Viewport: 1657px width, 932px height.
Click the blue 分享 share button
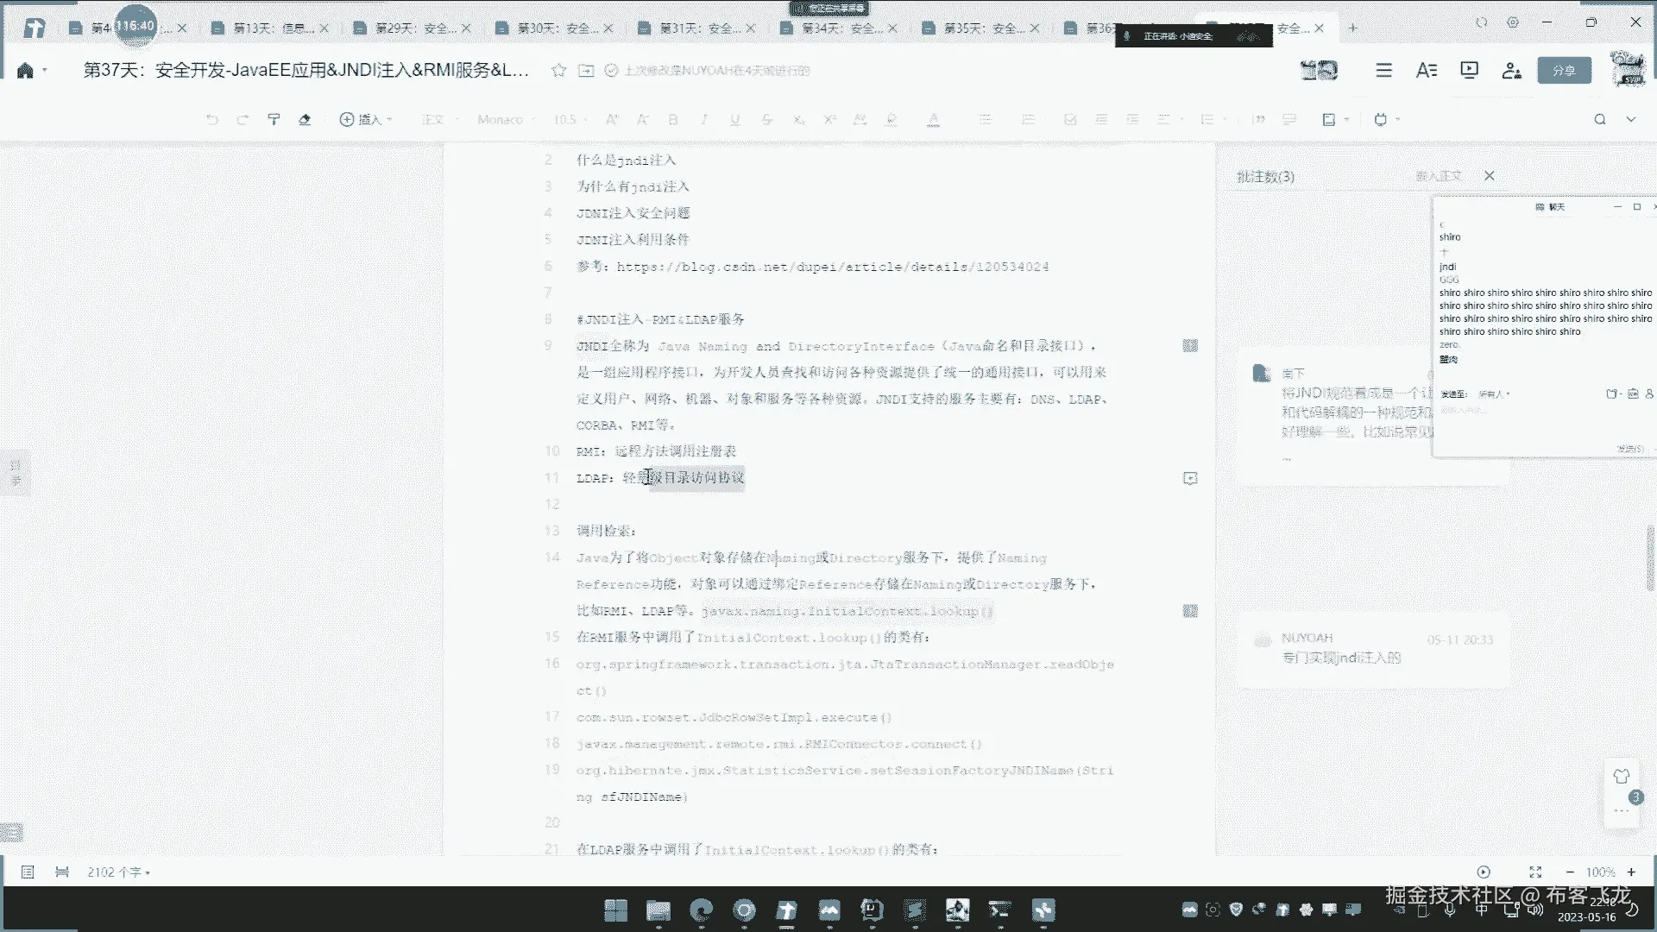click(x=1564, y=71)
